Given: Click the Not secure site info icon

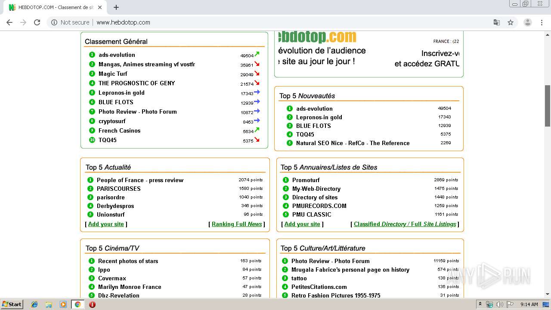Looking at the screenshot, I should [54, 22].
